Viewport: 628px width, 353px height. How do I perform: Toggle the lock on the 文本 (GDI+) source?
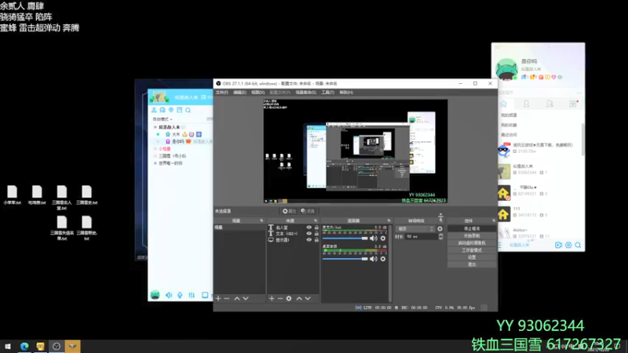[316, 234]
